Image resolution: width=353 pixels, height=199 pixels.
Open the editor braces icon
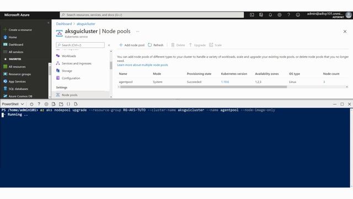coord(68,104)
